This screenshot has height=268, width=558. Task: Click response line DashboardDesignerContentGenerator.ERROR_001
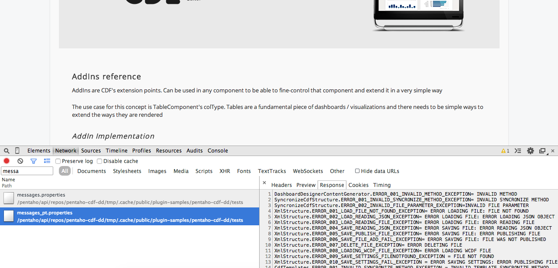[x=396, y=194]
